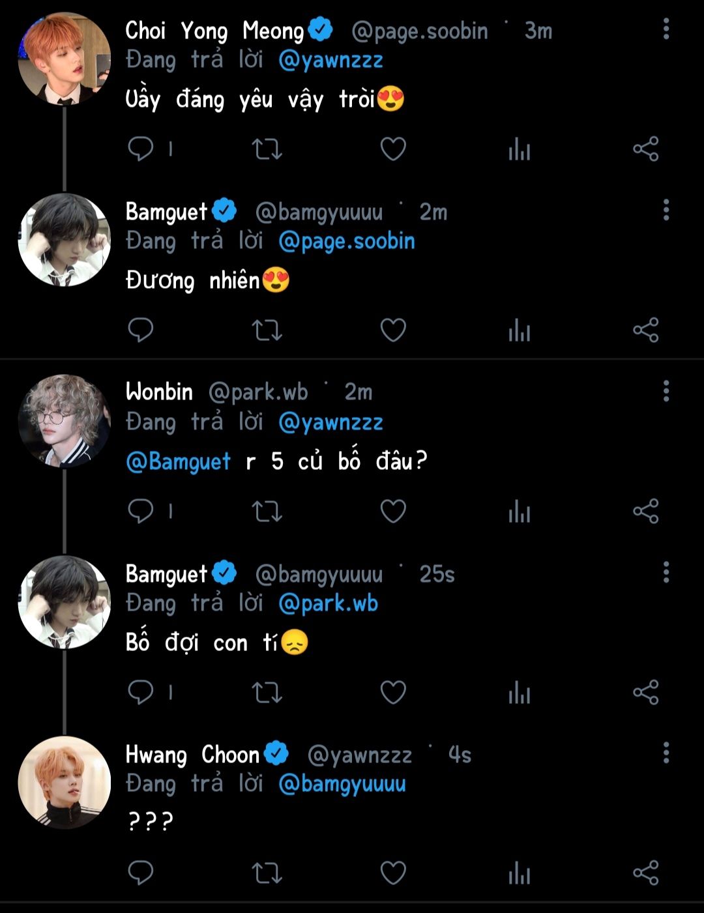
Task: Open more options menu on Wonbin's tweet
Action: [x=666, y=392]
